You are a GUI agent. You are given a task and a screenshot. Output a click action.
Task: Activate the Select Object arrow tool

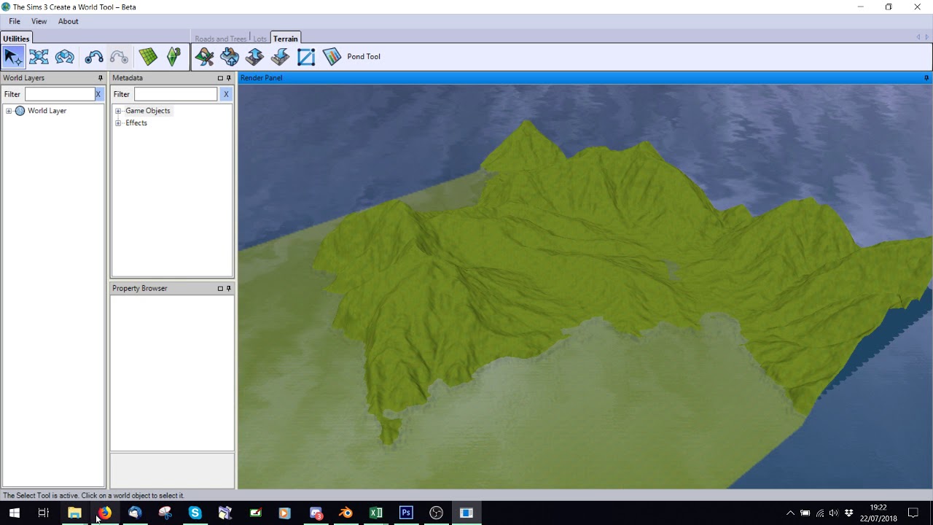pyautogui.click(x=13, y=57)
